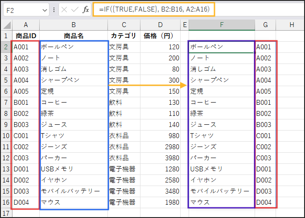
Task: Select cell B13 USBメモリ in column B
Action: [x=74, y=169]
